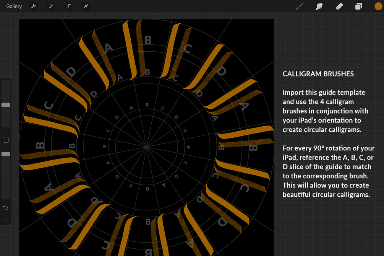Click the brush opacity slider handle
Screen dimensions: 384x256
6,154
